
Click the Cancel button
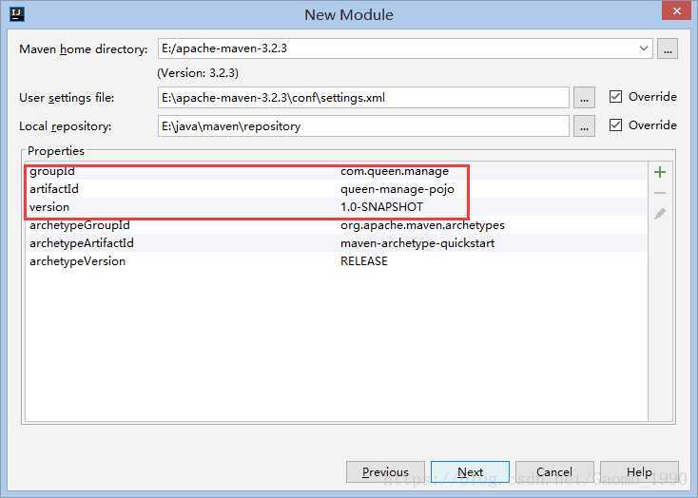click(x=554, y=471)
